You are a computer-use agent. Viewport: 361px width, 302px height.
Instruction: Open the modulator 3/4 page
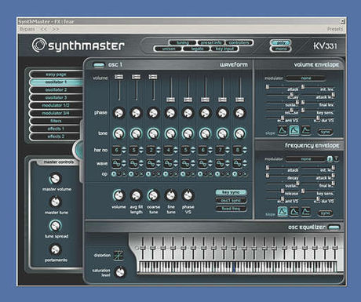(56, 113)
